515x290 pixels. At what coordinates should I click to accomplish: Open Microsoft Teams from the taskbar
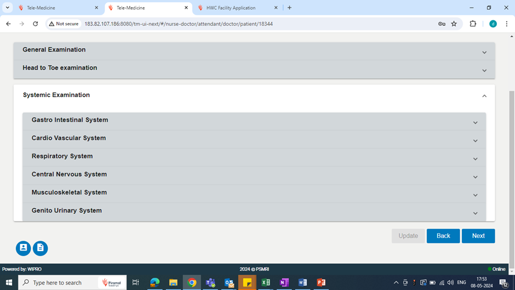tap(210, 282)
